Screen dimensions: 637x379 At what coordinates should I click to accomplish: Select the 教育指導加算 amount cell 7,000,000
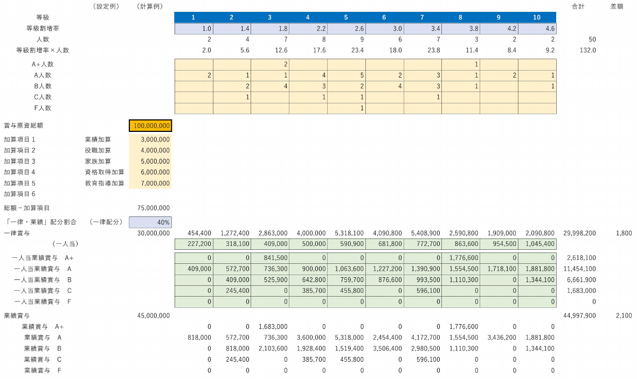point(150,183)
